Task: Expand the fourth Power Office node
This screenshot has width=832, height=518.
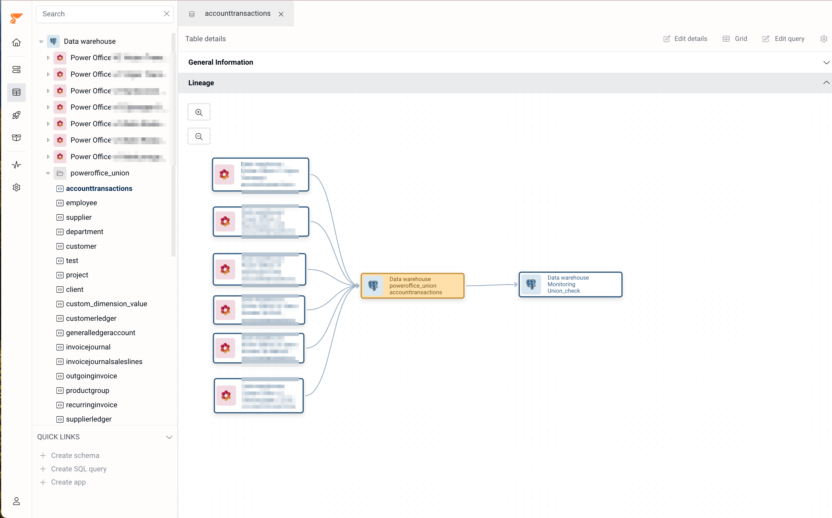Action: [48, 107]
